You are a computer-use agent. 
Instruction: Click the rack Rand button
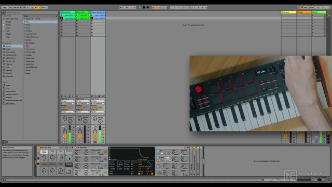pos(61,148)
